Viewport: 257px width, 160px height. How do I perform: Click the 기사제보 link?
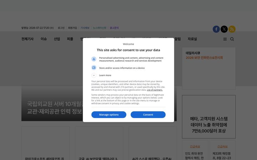click(85, 28)
